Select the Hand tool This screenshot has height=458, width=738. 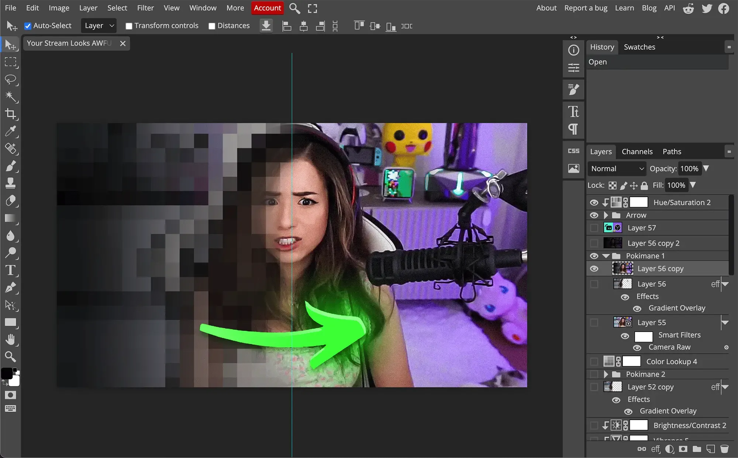point(10,339)
